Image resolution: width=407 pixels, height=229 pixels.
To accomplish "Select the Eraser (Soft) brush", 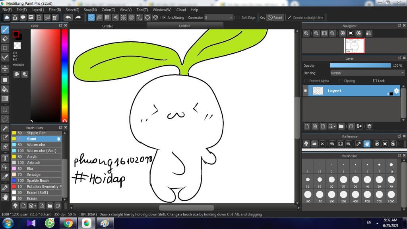I will point(36,192).
